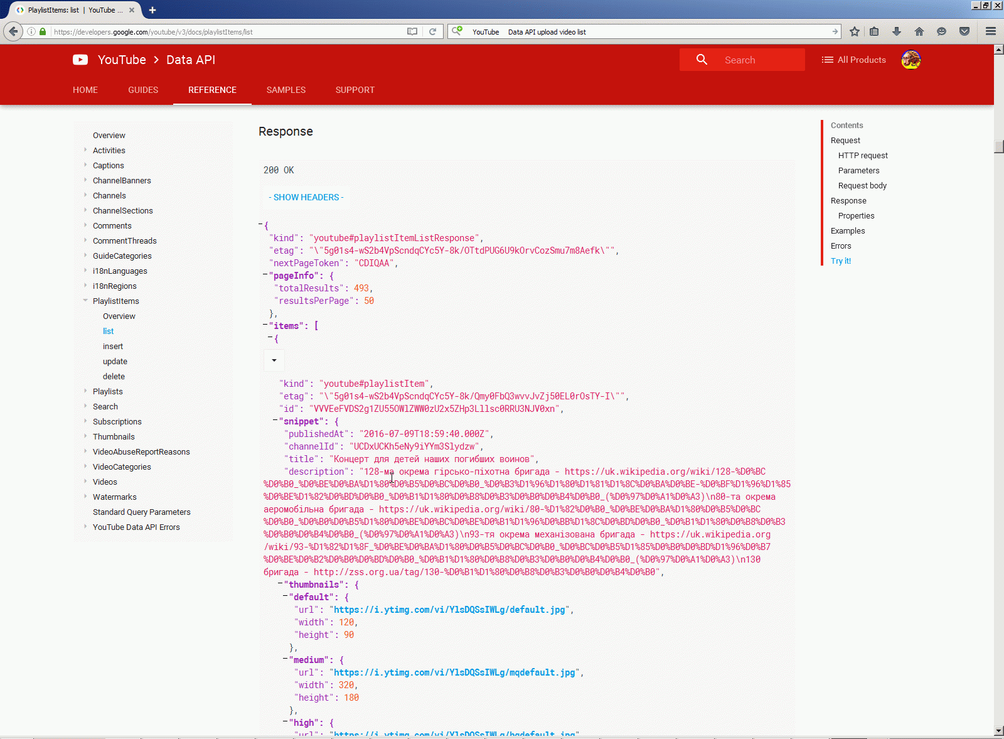Image resolution: width=1004 pixels, height=739 pixels.
Task: Save page with the Pocket icon
Action: pos(964,31)
